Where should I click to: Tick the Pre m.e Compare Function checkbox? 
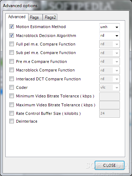click(x=11, y=62)
